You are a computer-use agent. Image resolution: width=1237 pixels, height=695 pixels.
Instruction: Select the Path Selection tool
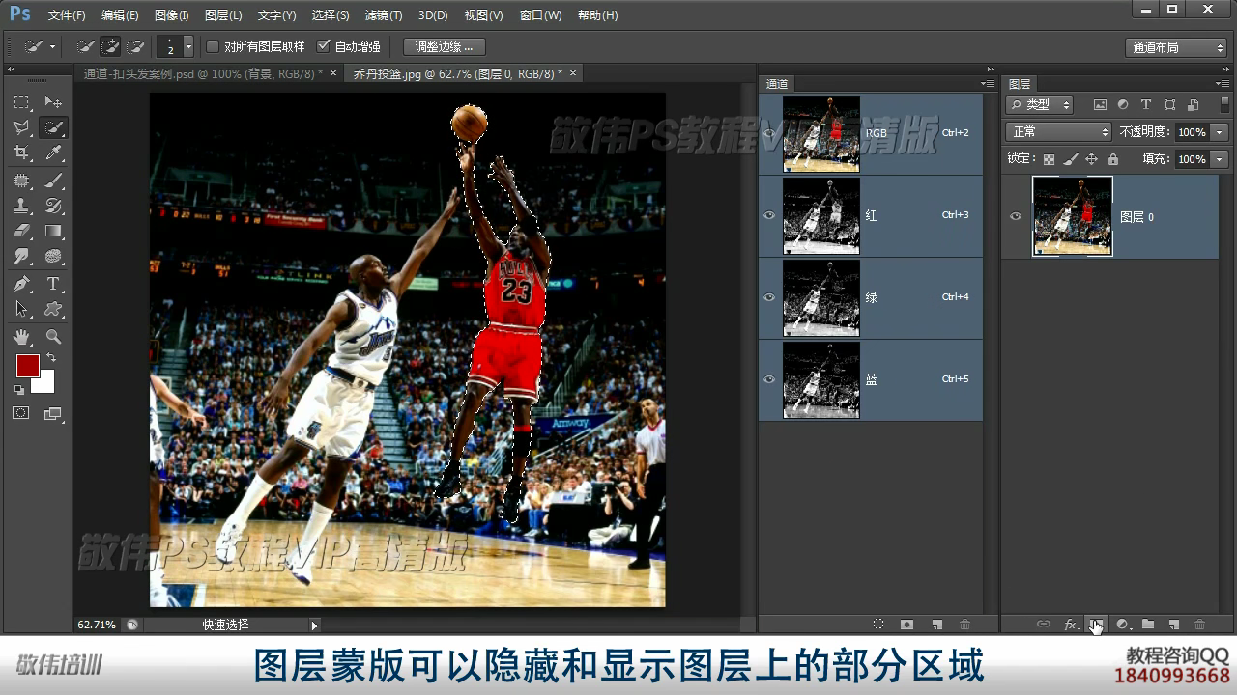click(21, 309)
